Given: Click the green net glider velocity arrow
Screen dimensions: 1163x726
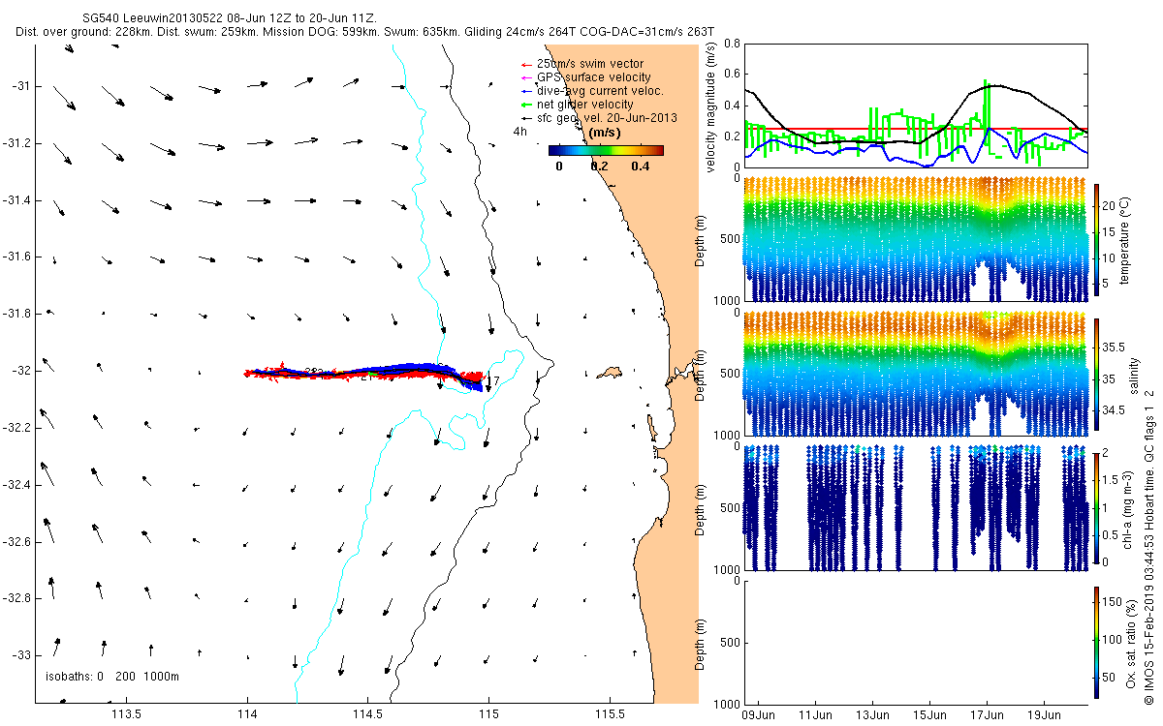Looking at the screenshot, I should point(526,105).
